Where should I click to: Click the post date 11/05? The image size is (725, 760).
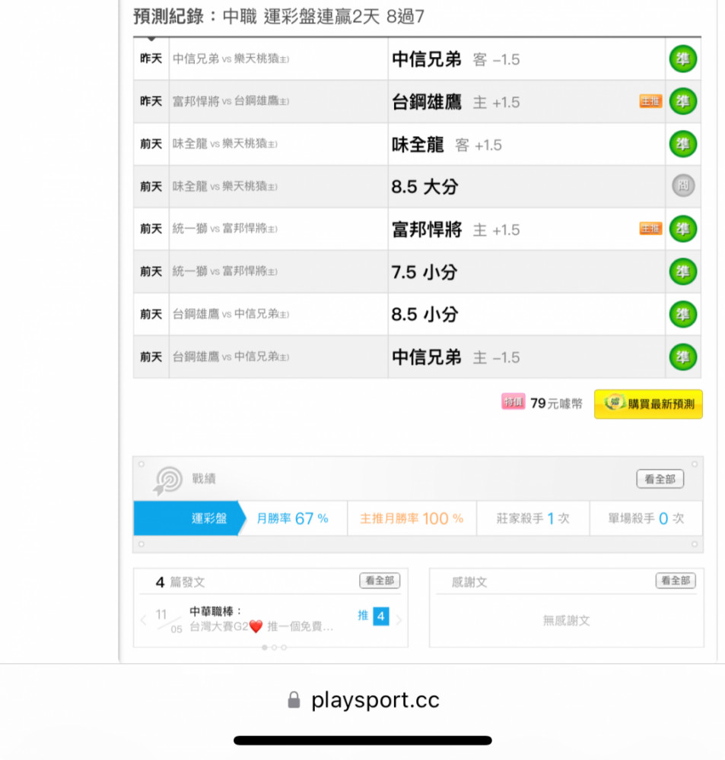click(x=168, y=622)
